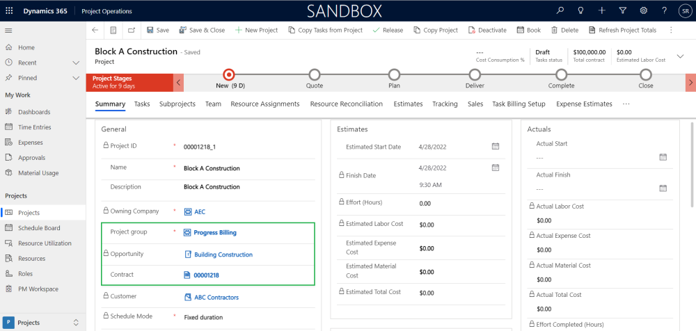This screenshot has height=331, width=696.
Task: Click the plus quick create icon
Action: [602, 10]
